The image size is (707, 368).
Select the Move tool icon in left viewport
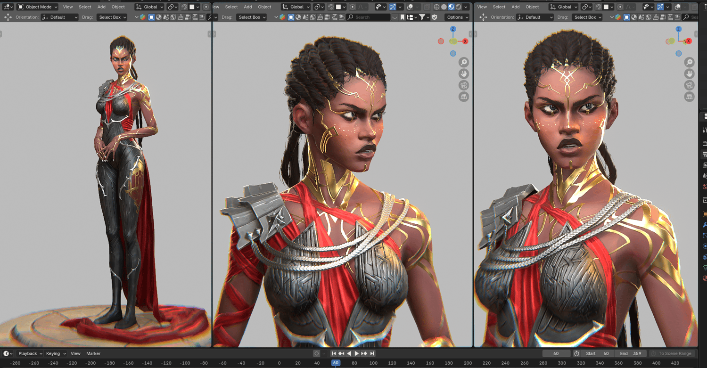point(8,17)
